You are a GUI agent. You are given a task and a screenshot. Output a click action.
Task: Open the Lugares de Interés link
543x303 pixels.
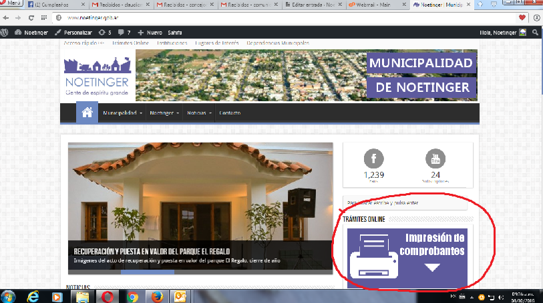(217, 43)
